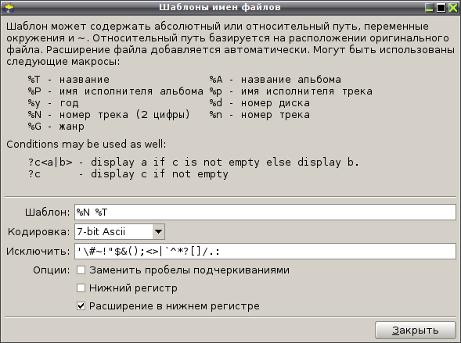This screenshot has width=461, height=343.
Task: Click the %d - номер диска macro
Action: coord(260,103)
